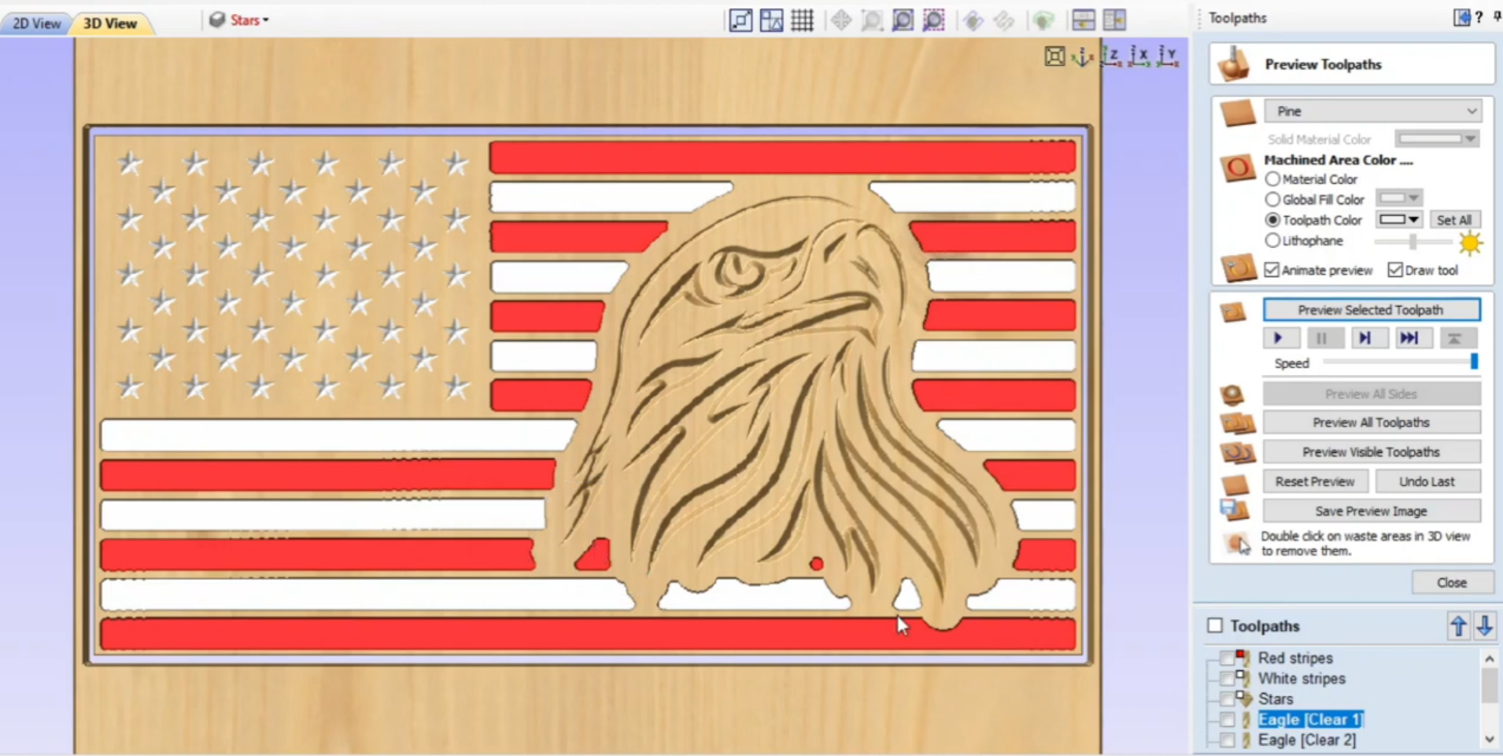Click the zoom box magnifier icon

click(872, 20)
